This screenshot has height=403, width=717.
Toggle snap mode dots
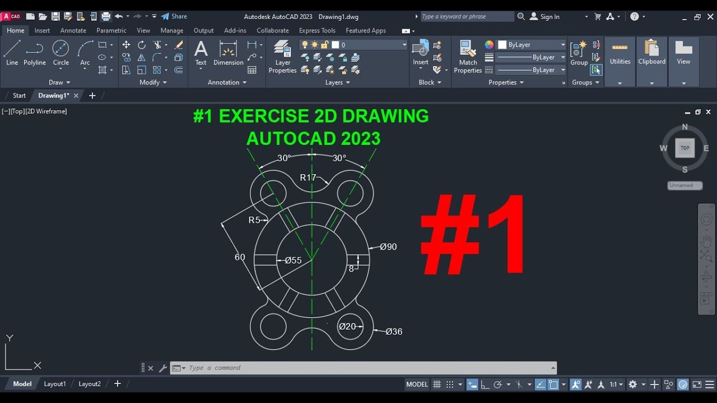[450, 385]
